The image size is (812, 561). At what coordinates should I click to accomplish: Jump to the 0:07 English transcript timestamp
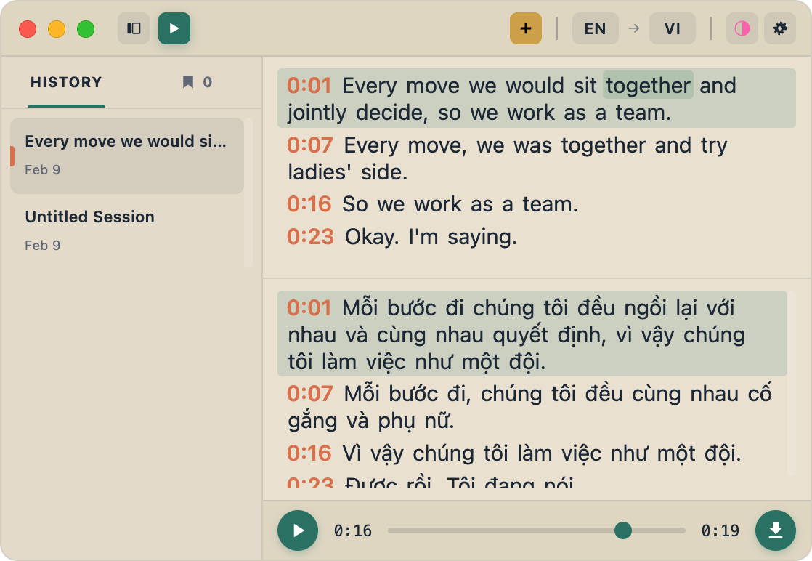tap(310, 145)
